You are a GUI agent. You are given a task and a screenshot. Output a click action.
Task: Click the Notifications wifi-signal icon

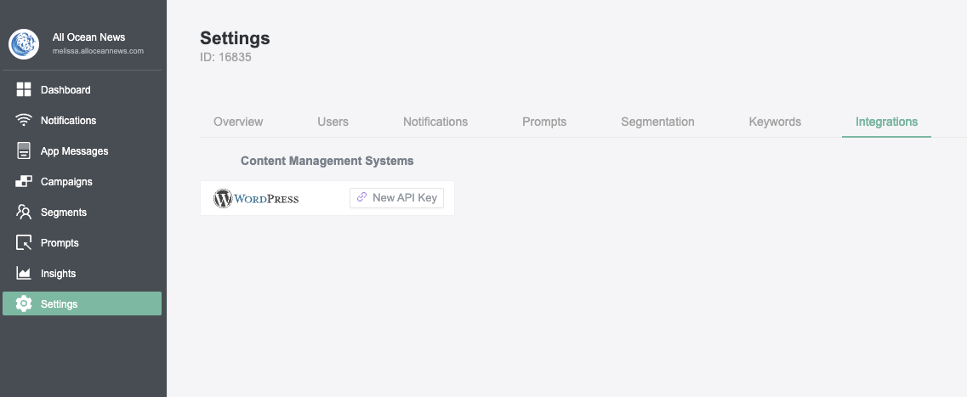pos(24,121)
